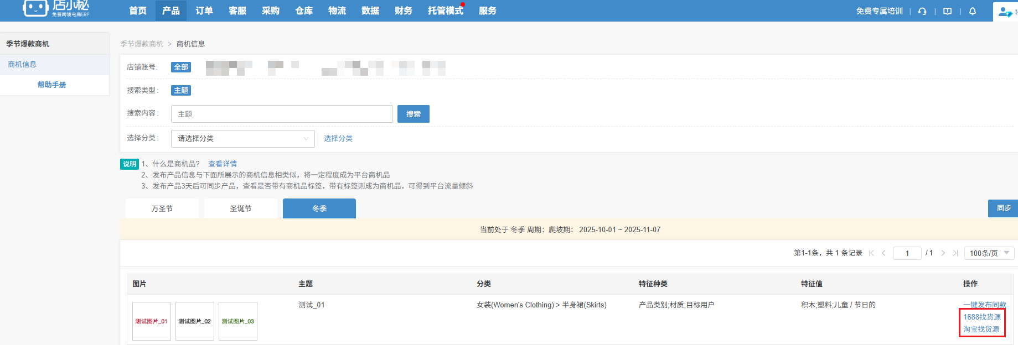This screenshot has height=345, width=1018.
Task: Open the 产品 menu in top navigation
Action: 170,11
